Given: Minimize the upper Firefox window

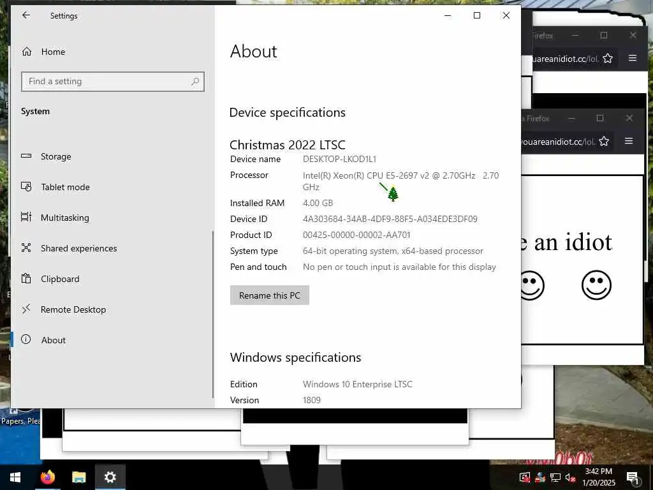Looking at the screenshot, I should click(575, 36).
